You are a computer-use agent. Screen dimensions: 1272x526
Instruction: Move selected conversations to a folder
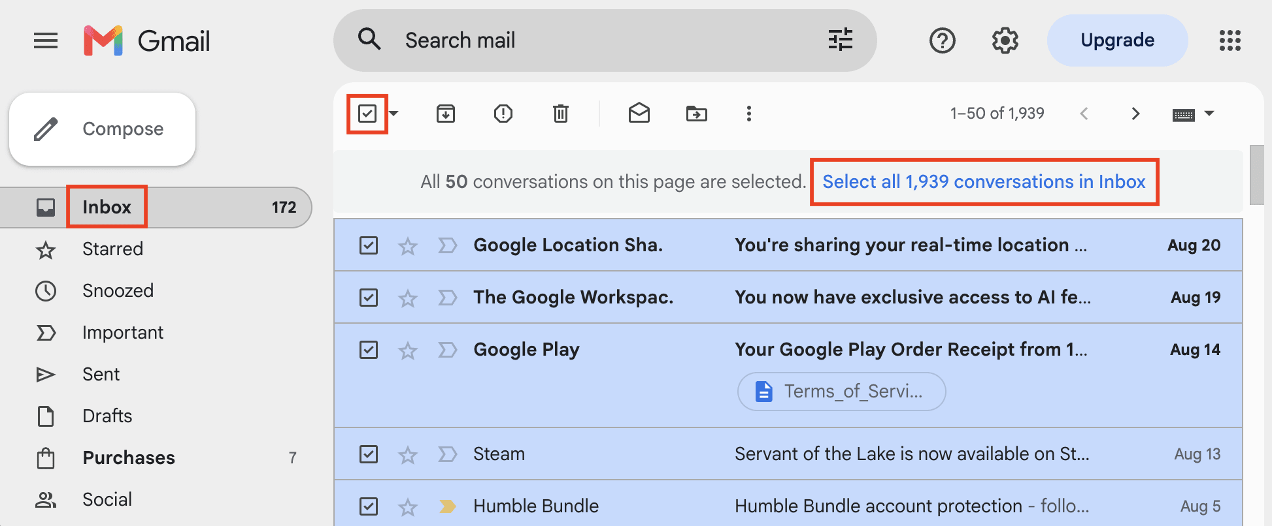[697, 114]
